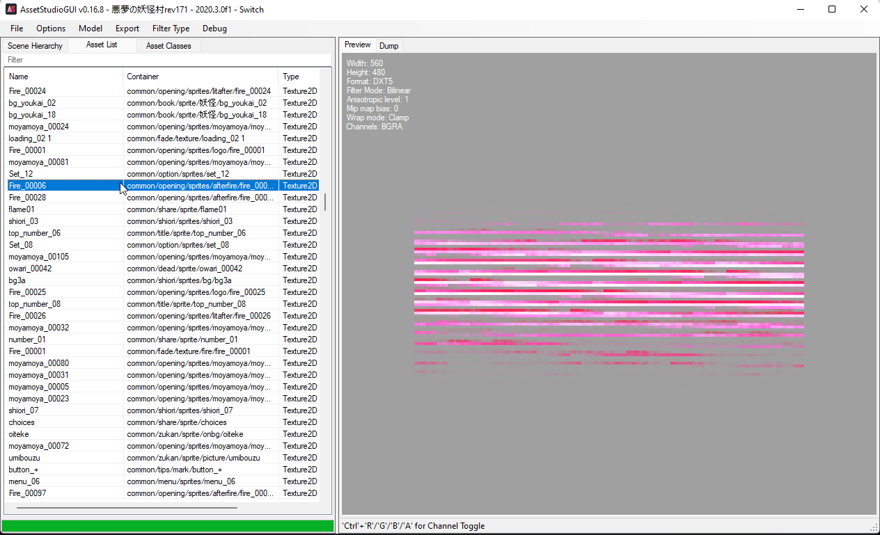880x535 pixels.
Task: Select the Preview tab
Action: [x=358, y=45]
